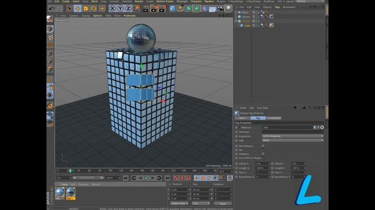Select the Edges mode icon
375x210 pixels.
pyautogui.click(x=50, y=61)
